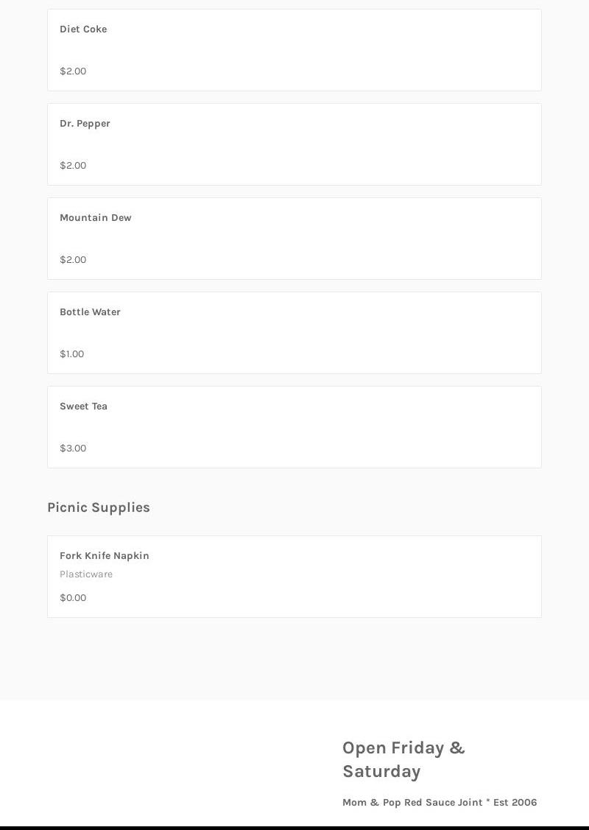The image size is (589, 830).
Task: Select the Diet Coke menu item
Action: (83, 29)
